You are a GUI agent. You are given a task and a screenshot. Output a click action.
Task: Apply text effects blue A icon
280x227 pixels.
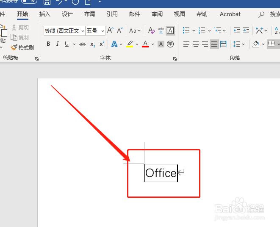pos(114,44)
